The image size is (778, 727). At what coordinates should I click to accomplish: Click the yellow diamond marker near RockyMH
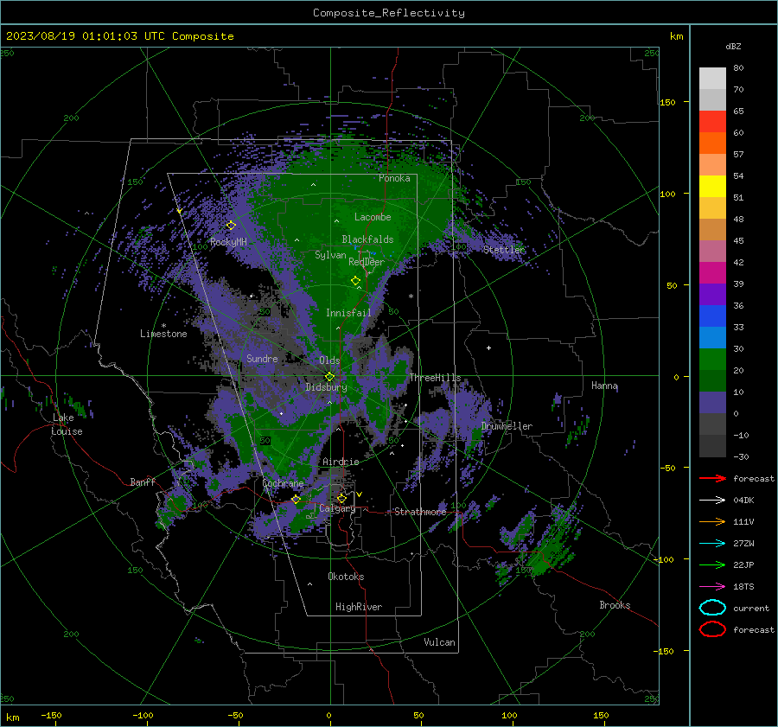click(231, 226)
